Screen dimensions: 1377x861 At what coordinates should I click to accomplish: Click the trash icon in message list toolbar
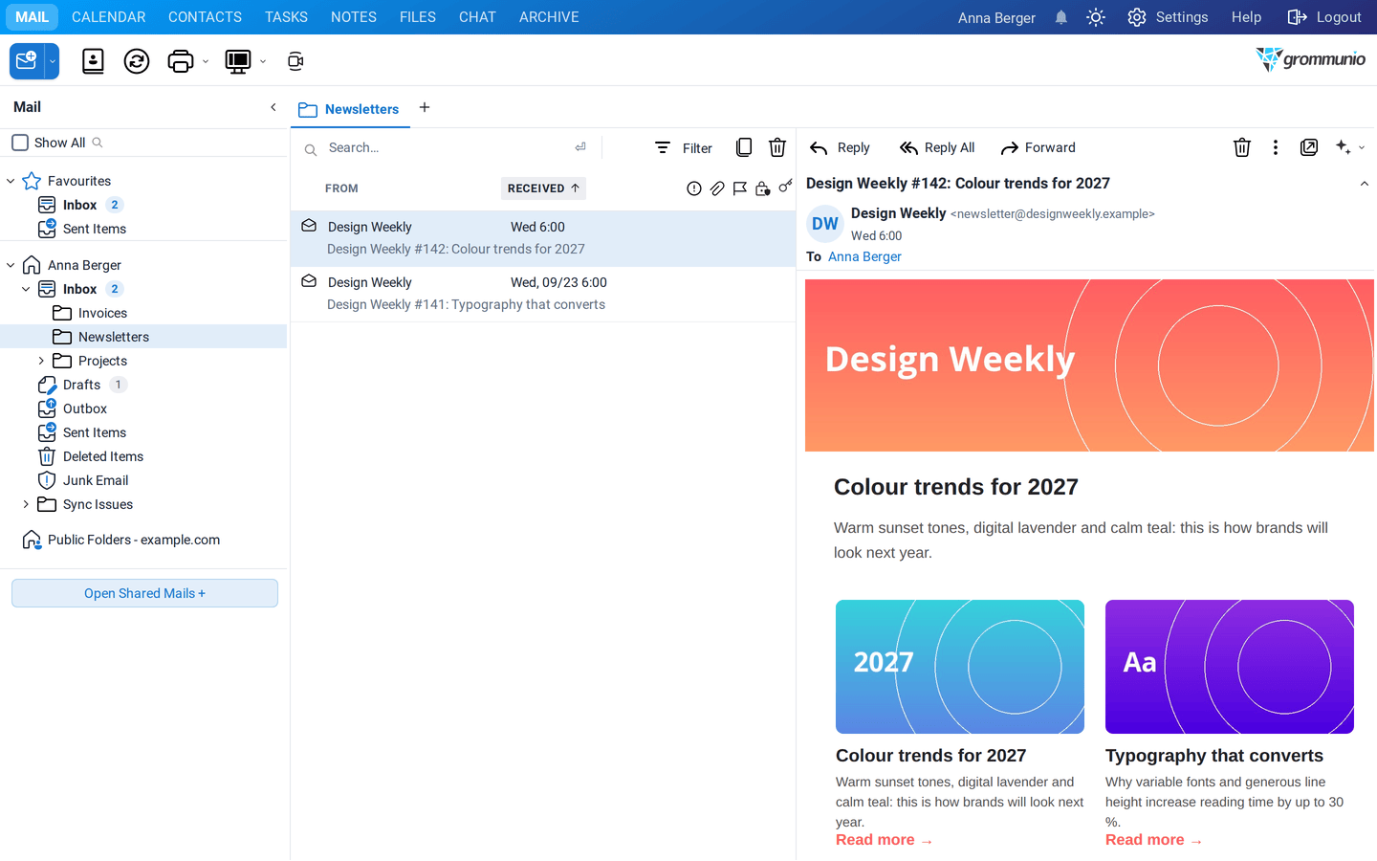pyautogui.click(x=777, y=147)
